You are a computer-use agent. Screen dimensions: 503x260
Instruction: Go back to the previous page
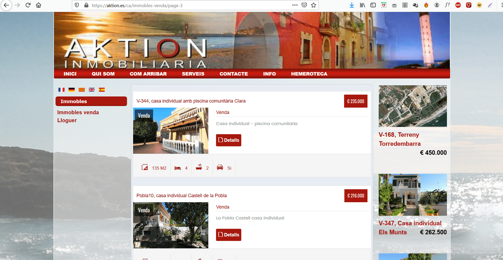[x=6, y=5]
